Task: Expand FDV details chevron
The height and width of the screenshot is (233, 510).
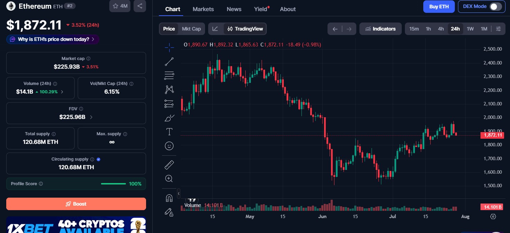Action: point(91,117)
